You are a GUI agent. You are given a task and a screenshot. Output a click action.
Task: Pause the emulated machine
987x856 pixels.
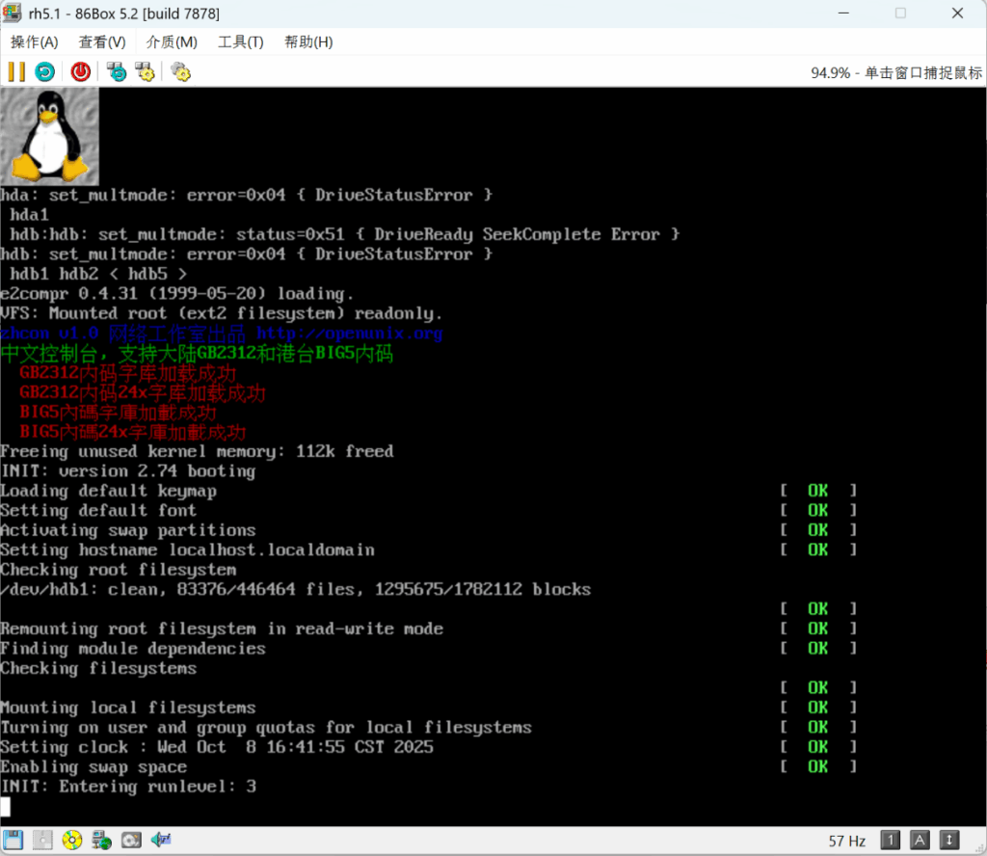tap(16, 71)
